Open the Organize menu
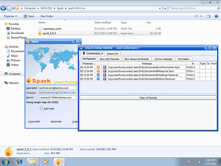Screen dimensions: 221x166 tap(10, 16)
